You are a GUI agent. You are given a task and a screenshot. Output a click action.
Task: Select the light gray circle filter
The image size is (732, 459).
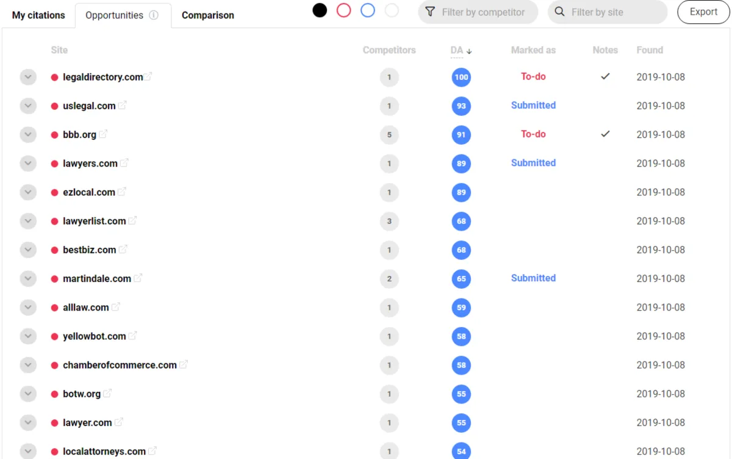point(392,10)
